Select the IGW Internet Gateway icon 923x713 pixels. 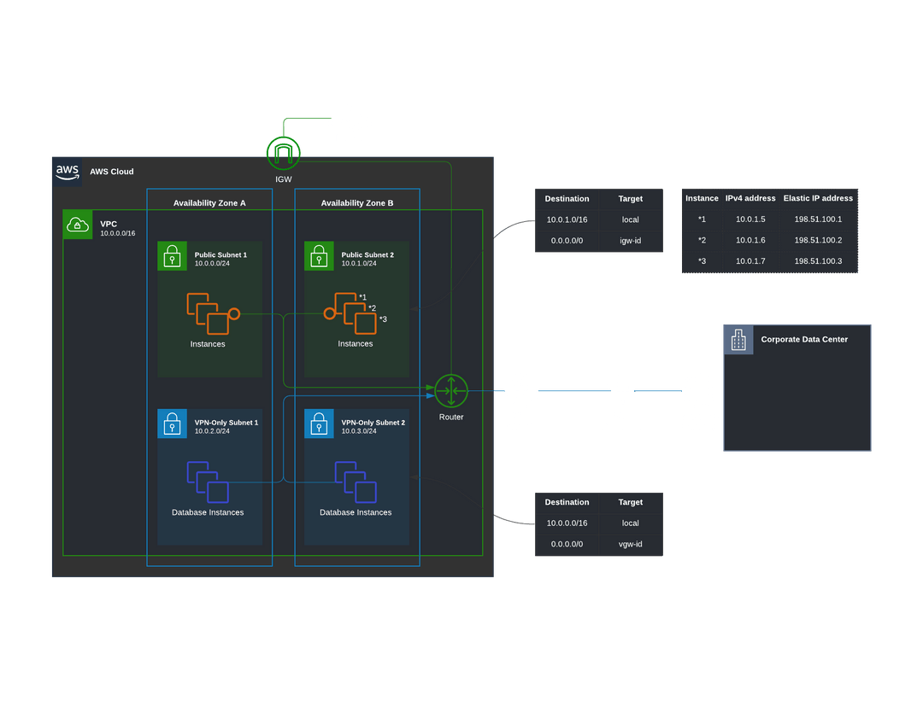tap(283, 152)
